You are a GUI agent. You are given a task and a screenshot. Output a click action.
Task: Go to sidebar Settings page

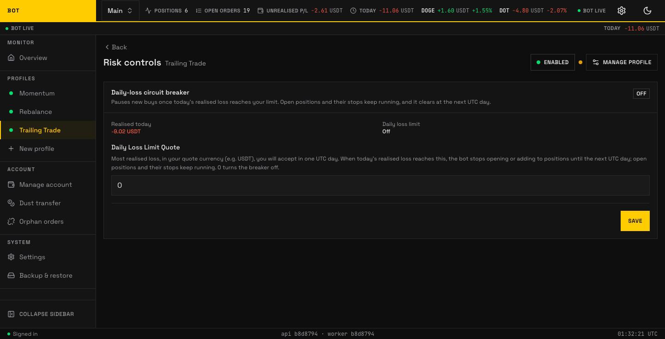pos(48,257)
